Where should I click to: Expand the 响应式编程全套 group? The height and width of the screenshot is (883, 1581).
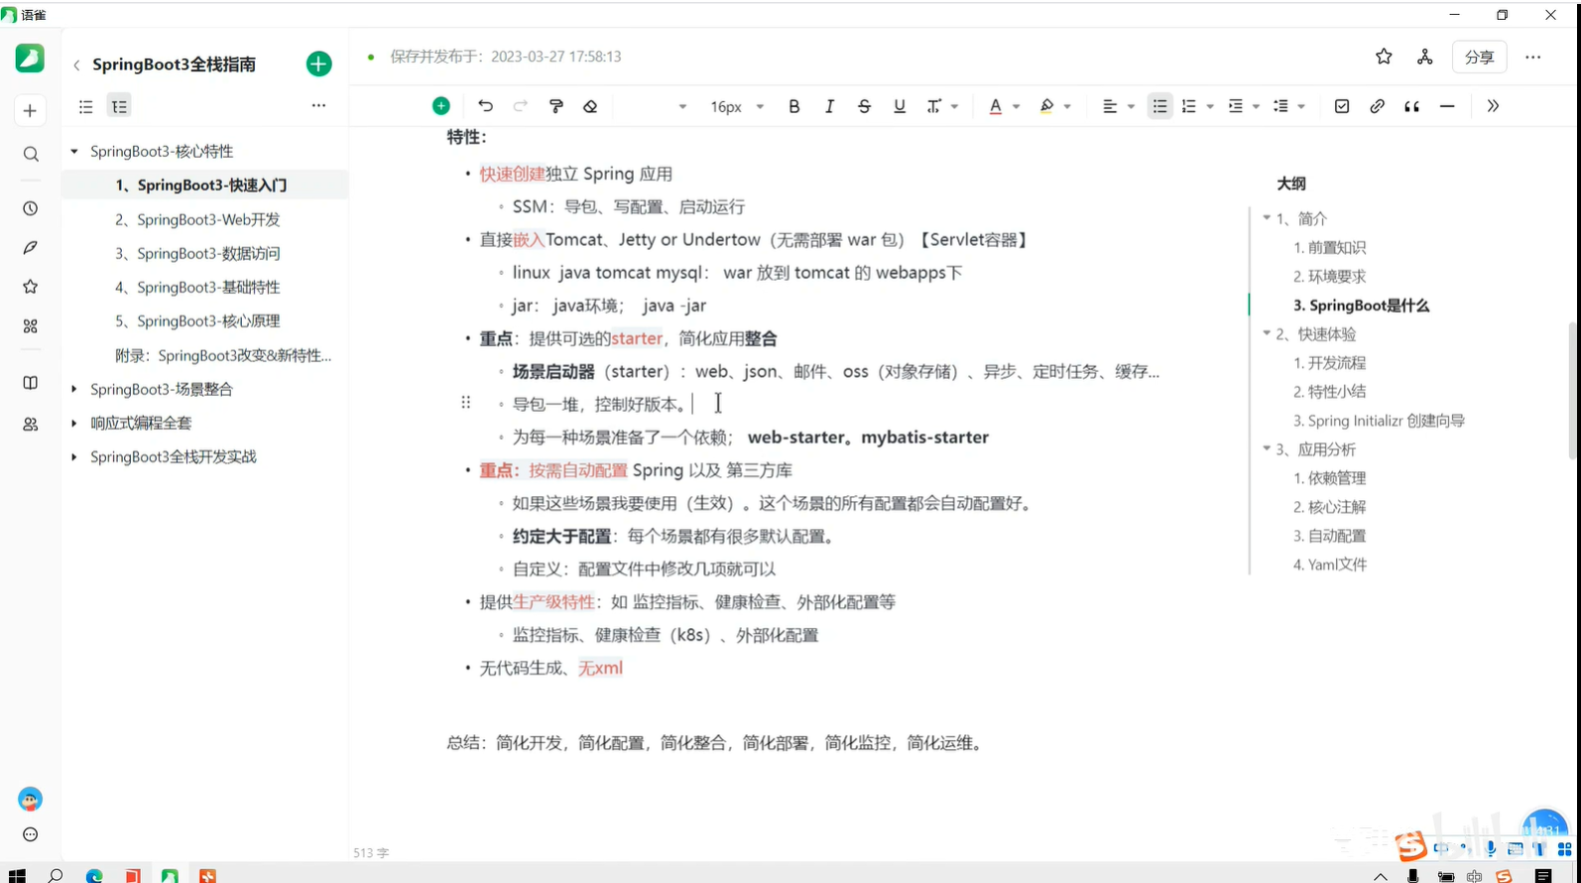pyautogui.click(x=74, y=423)
